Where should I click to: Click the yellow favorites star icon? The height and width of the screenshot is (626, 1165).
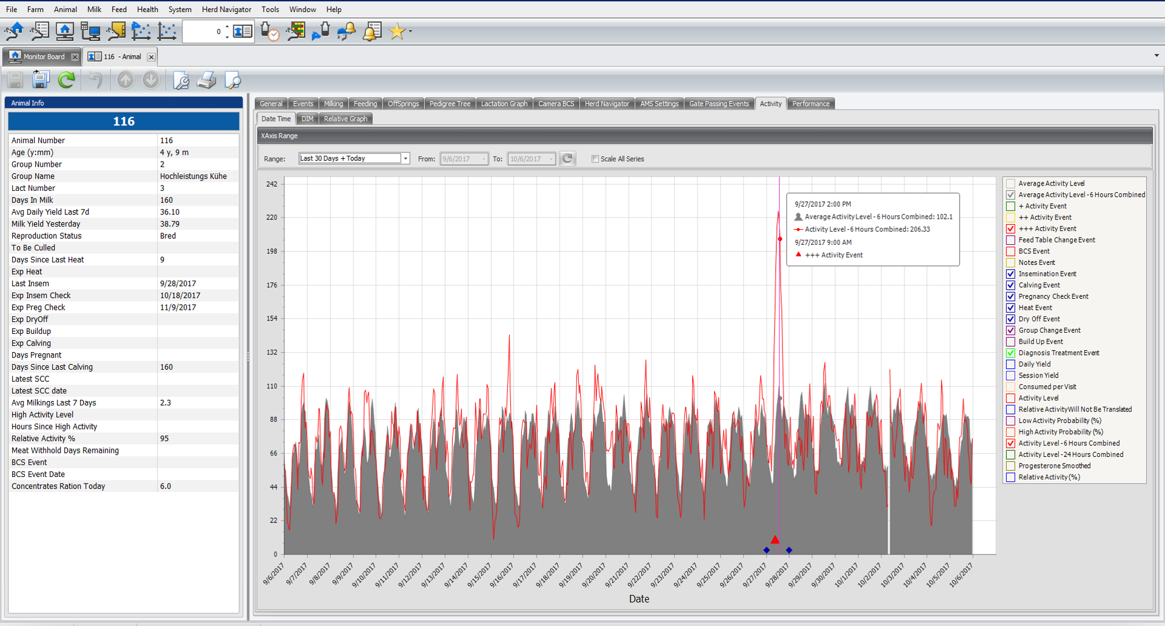pyautogui.click(x=397, y=32)
